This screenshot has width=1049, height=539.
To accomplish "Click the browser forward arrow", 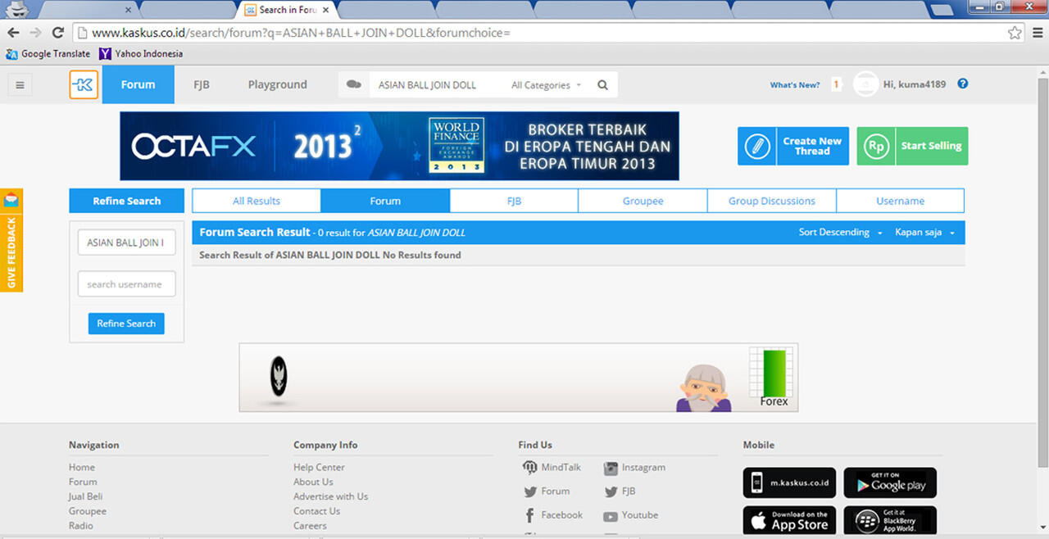I will click(35, 33).
